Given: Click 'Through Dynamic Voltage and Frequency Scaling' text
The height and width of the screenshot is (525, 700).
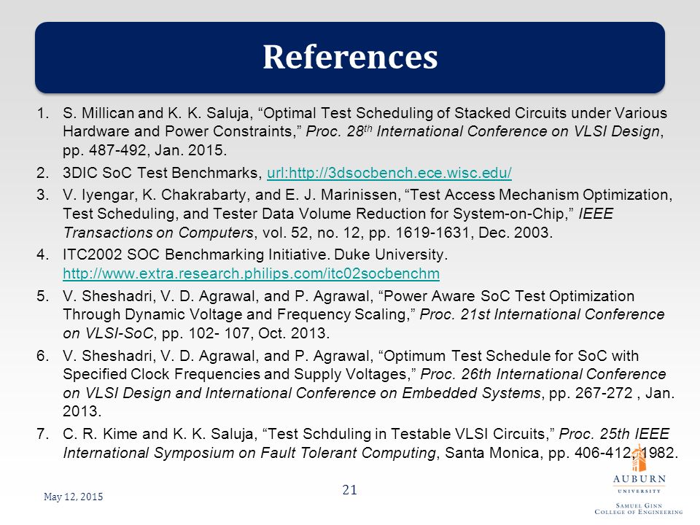Looking at the screenshot, I should pos(234,314).
